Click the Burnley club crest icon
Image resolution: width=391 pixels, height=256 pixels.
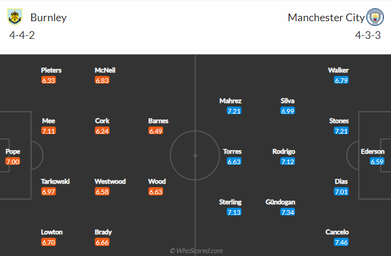tap(15, 17)
